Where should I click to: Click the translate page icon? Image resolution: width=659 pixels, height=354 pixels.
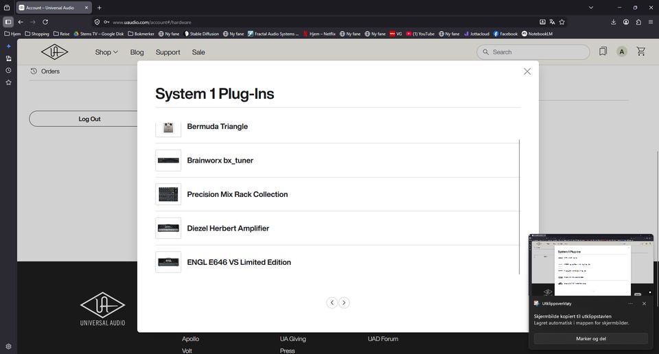pyautogui.click(x=552, y=22)
